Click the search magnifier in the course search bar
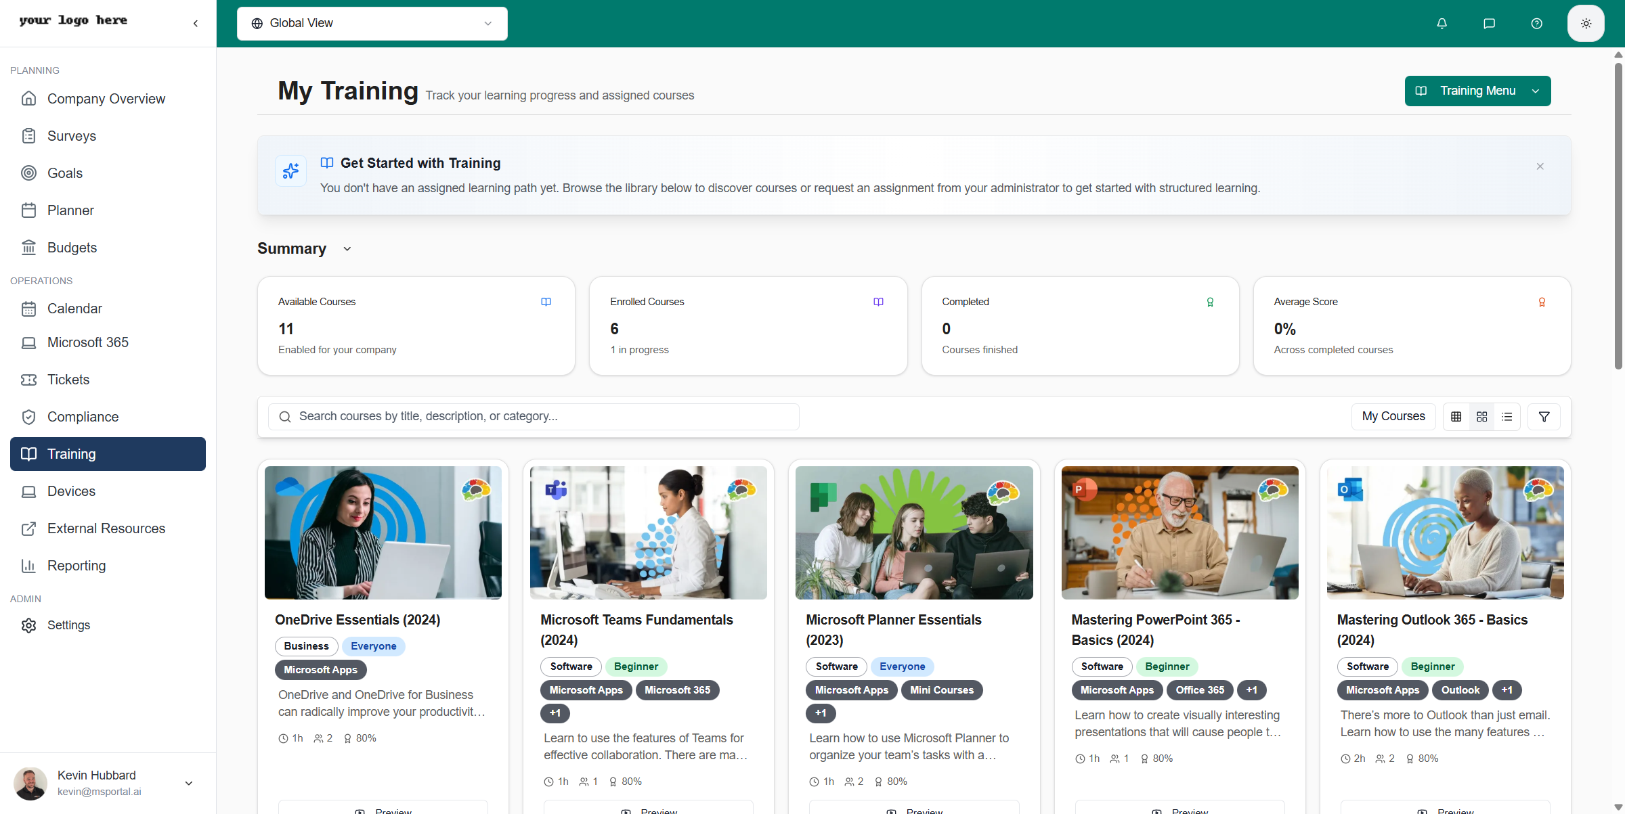The height and width of the screenshot is (814, 1625). click(285, 416)
